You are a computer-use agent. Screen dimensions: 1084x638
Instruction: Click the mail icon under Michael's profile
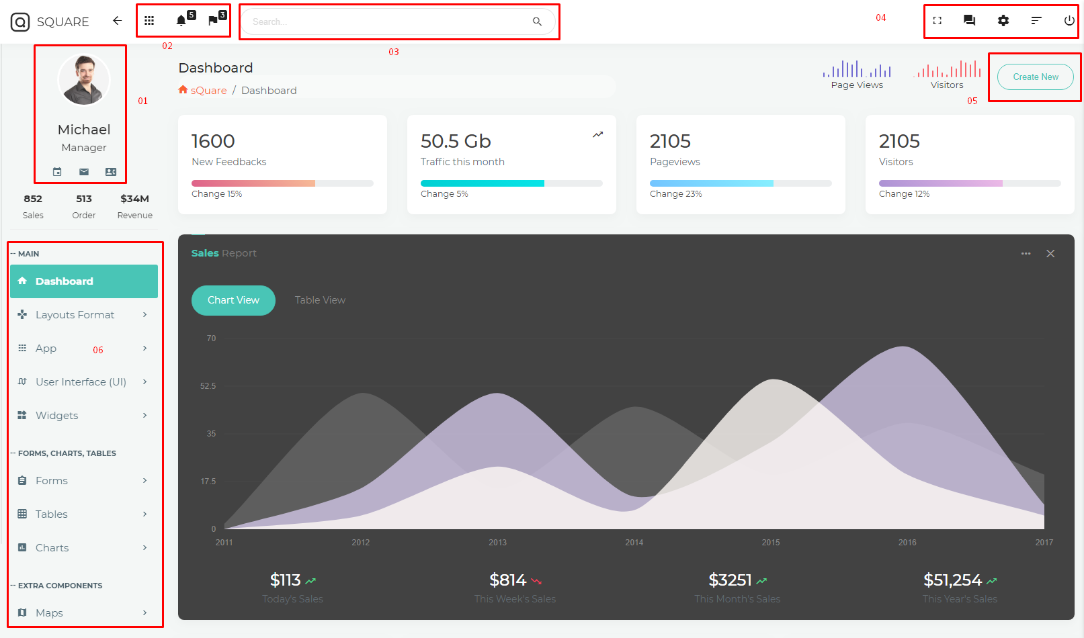[x=84, y=172]
